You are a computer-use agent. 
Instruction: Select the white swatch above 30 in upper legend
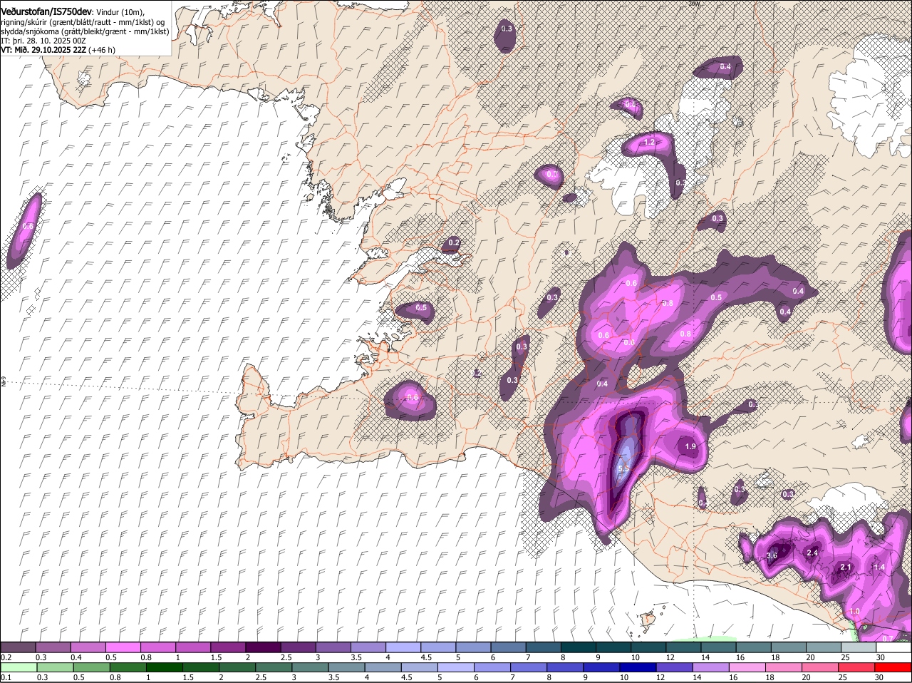pos(894,647)
